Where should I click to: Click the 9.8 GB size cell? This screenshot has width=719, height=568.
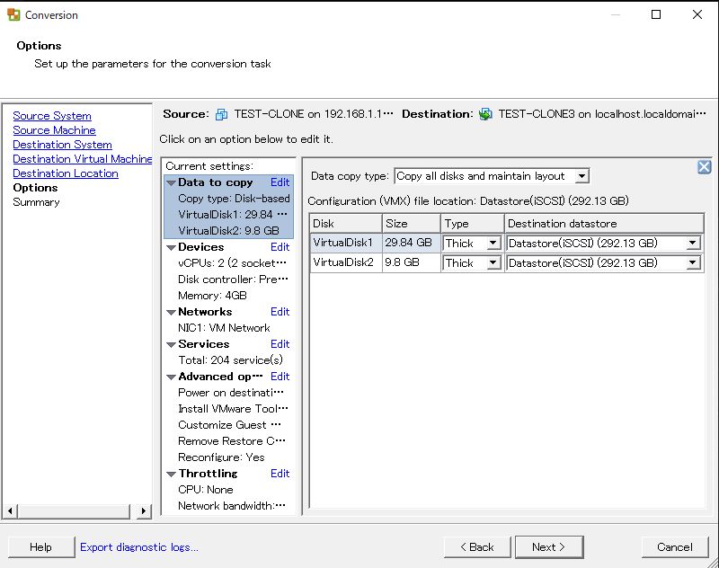[x=412, y=262]
